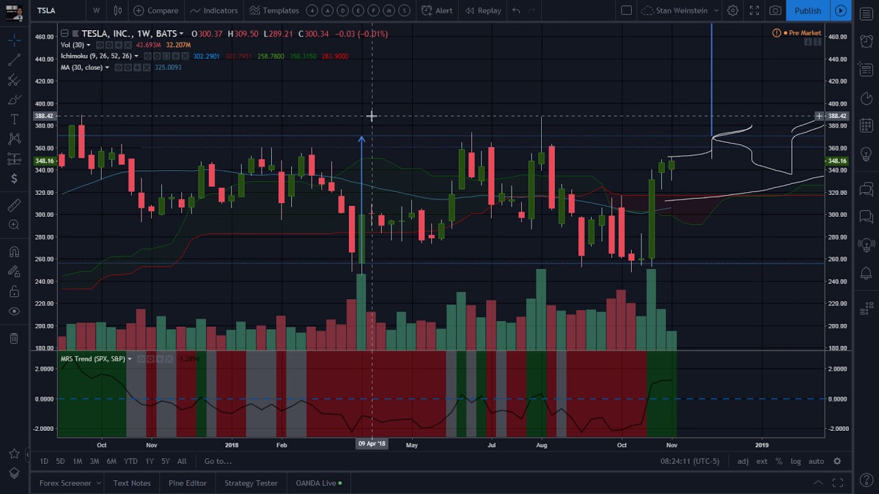Start bar Replay mode

[x=483, y=10]
